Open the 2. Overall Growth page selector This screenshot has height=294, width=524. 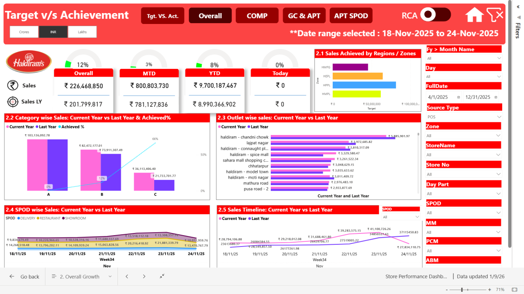(82, 277)
